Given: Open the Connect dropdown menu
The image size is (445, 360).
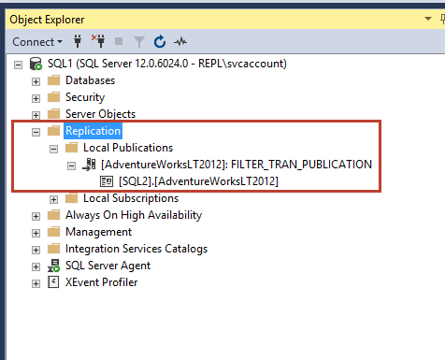Looking at the screenshot, I should click(x=37, y=42).
